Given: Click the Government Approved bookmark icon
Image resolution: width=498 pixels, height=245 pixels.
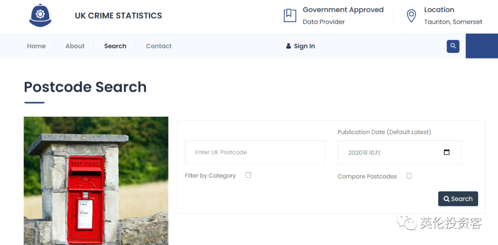Looking at the screenshot, I should (290, 15).
